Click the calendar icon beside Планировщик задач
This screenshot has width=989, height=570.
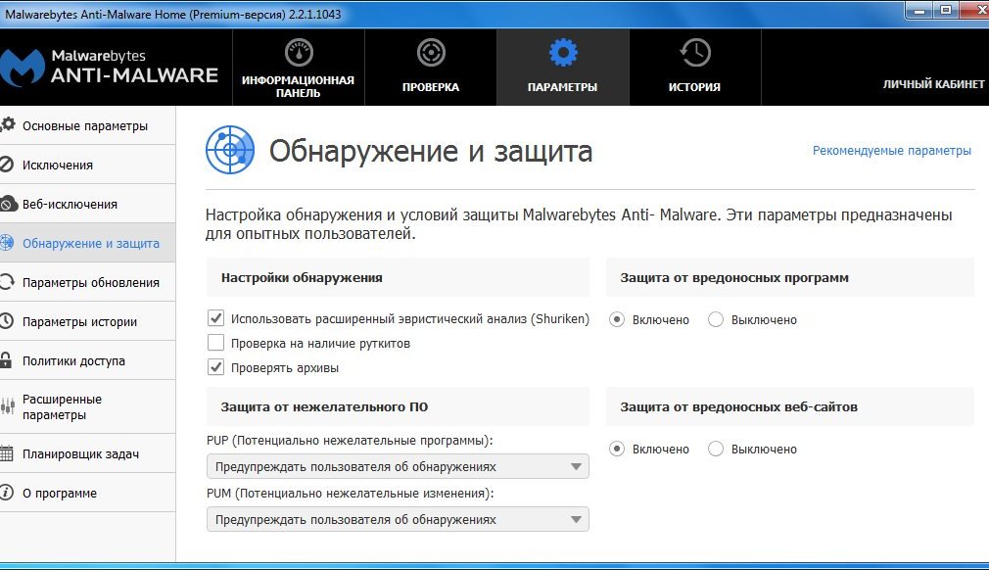pos(6,453)
